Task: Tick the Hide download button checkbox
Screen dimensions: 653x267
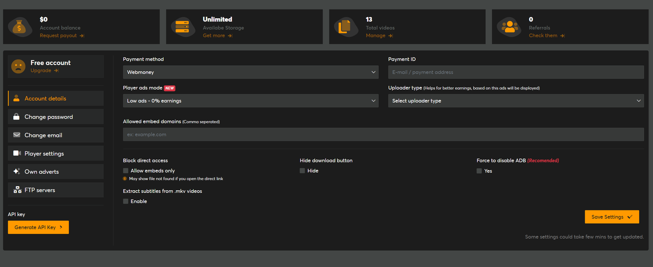Action: (303, 171)
